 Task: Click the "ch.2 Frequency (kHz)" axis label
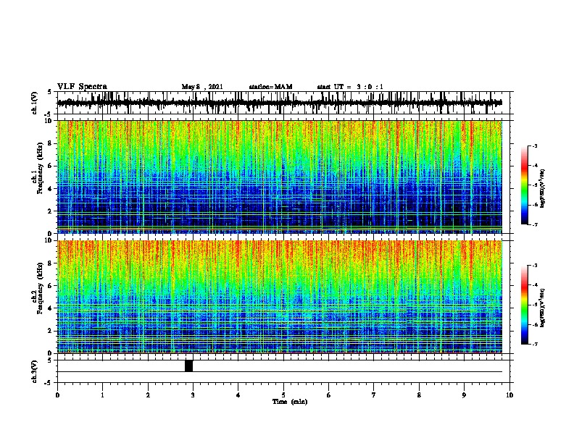tap(38, 287)
